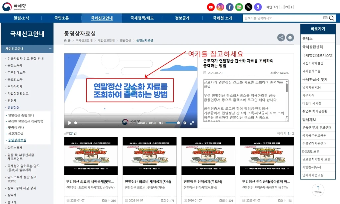Open the 정보공개 navigation menu
Viewport: 340px width, 204px height.
182,18
